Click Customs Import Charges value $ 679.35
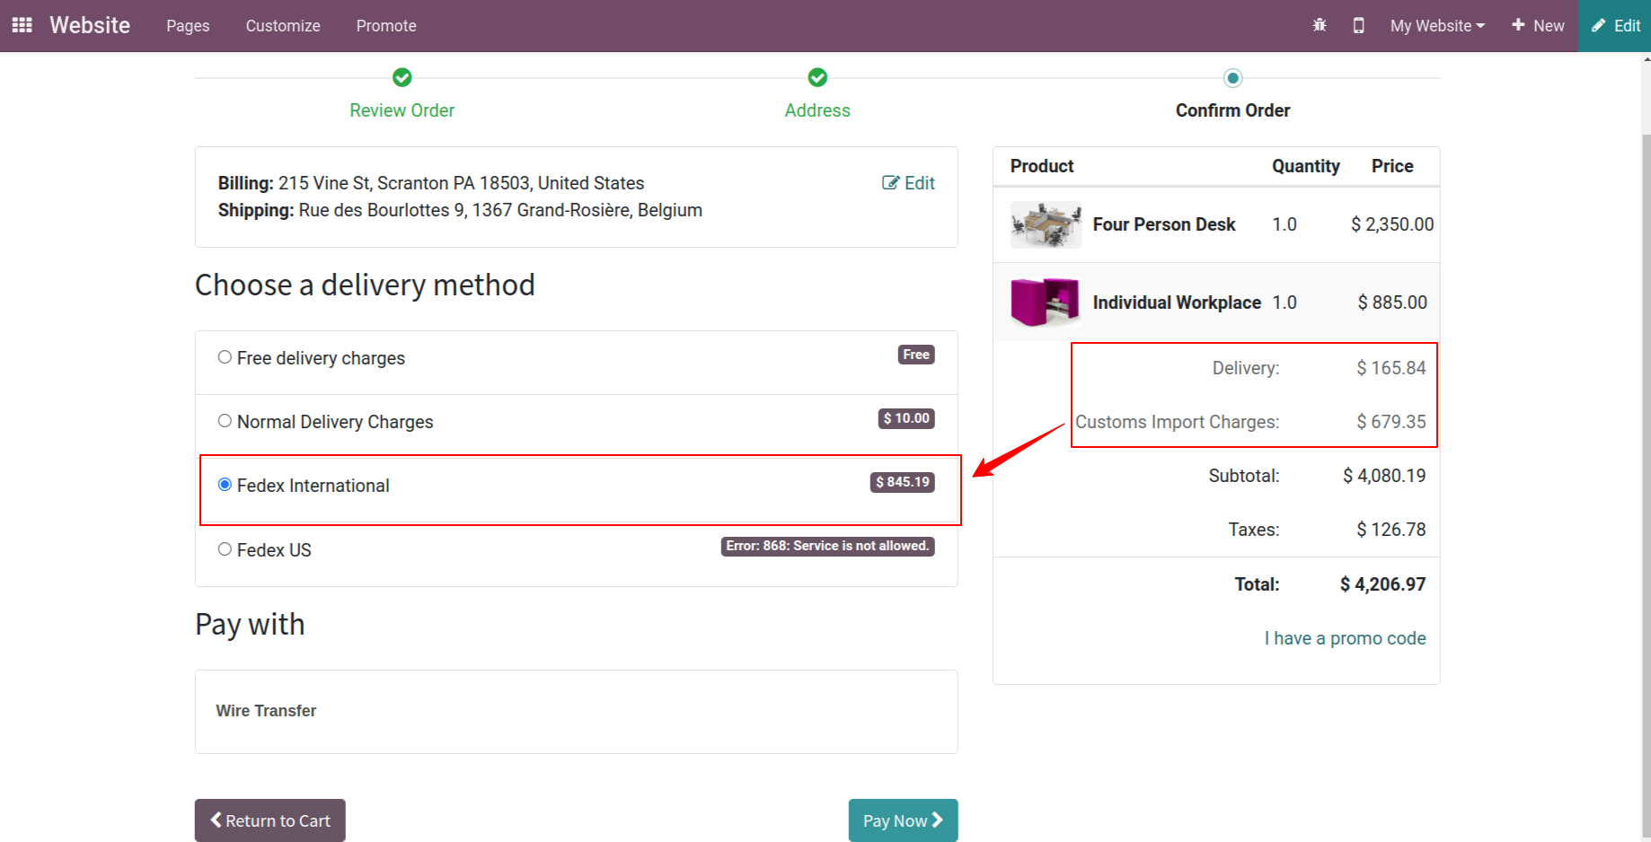The width and height of the screenshot is (1651, 842). tap(1391, 422)
